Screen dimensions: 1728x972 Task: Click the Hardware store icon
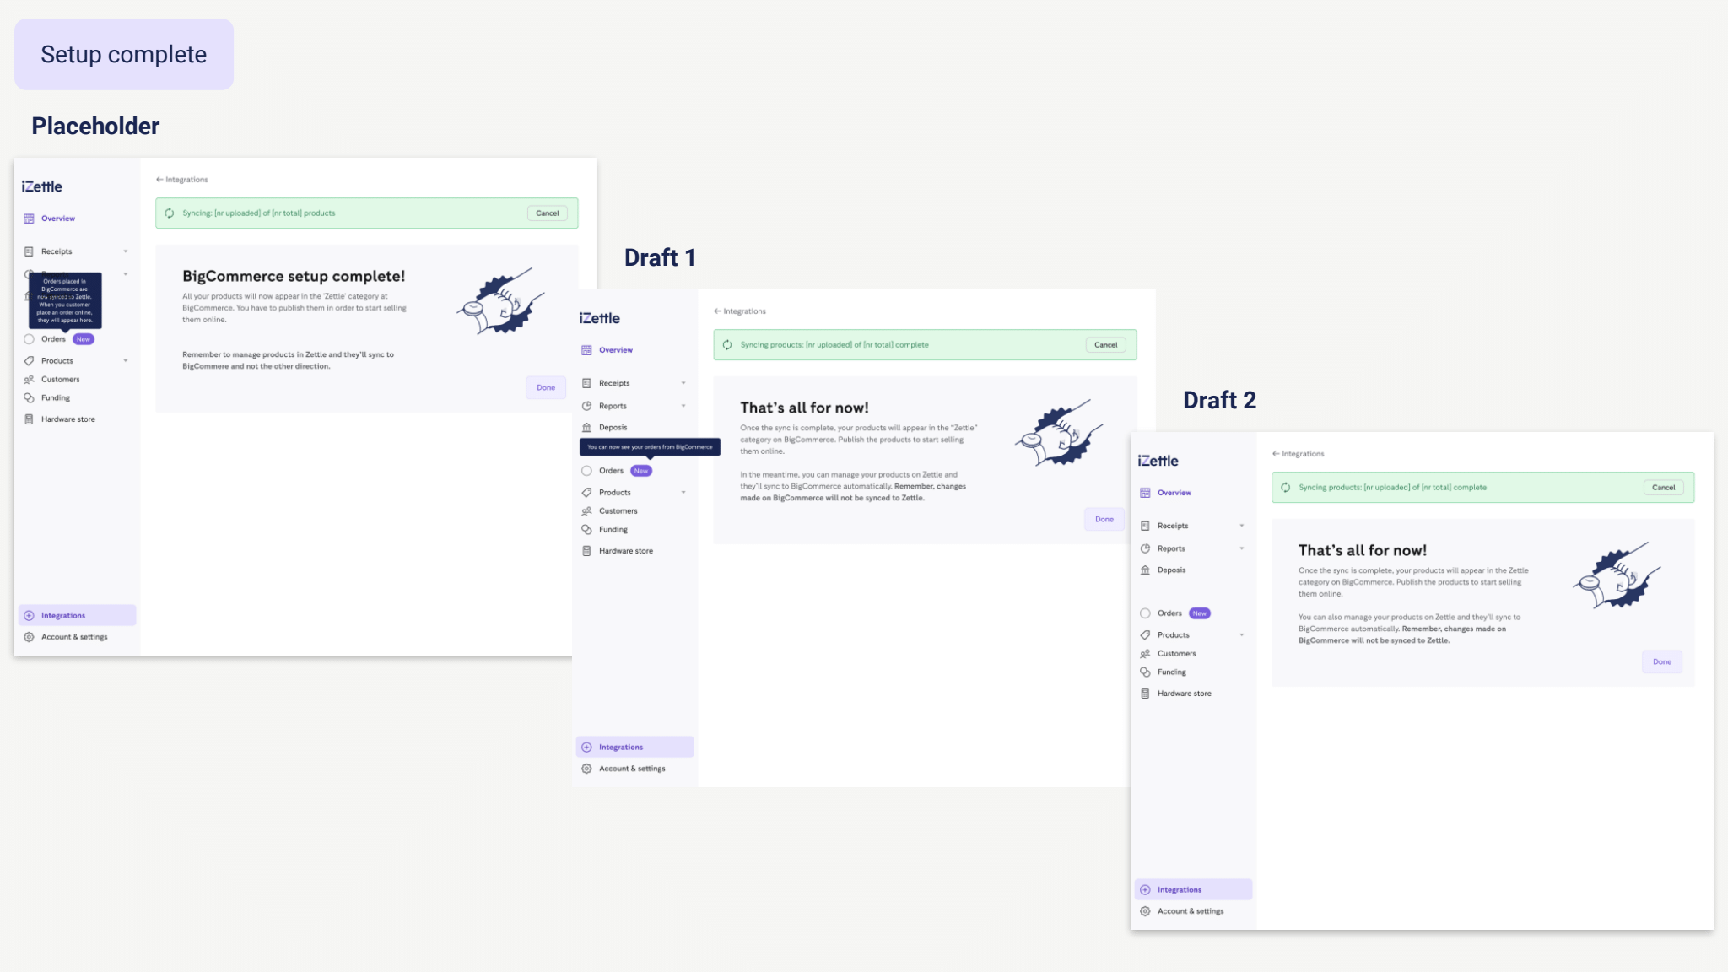point(29,419)
